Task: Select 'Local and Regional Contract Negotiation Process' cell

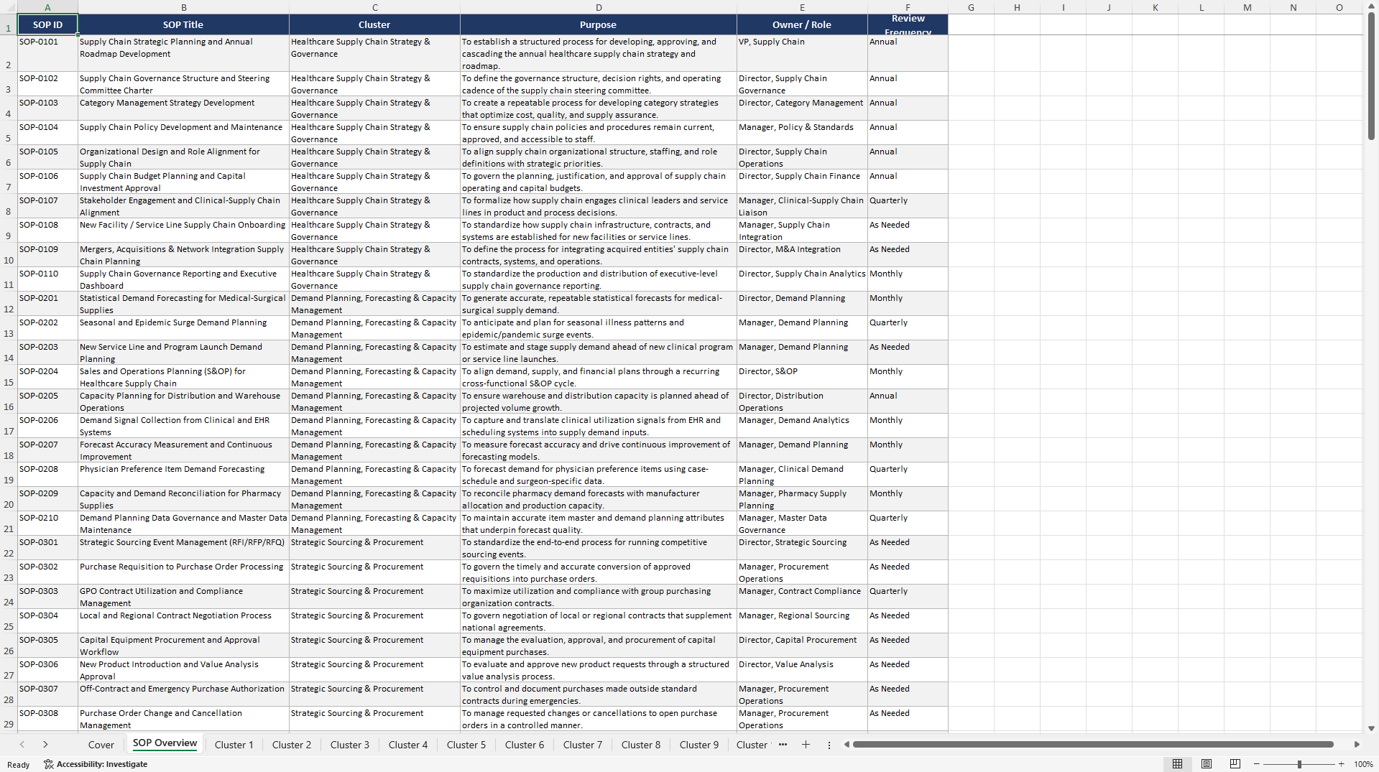Action: (183, 620)
